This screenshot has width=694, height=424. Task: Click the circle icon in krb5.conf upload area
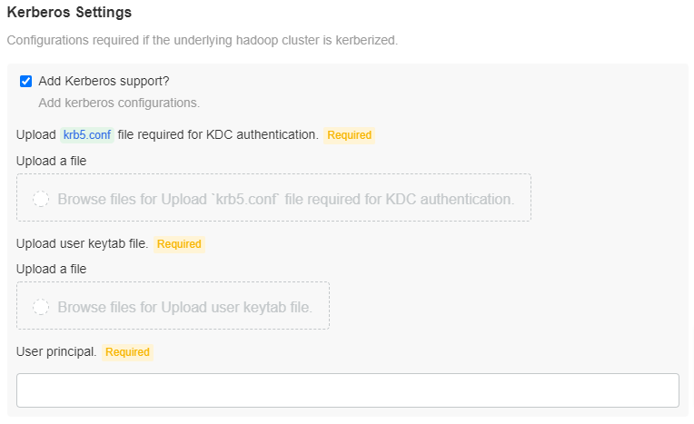coord(41,199)
